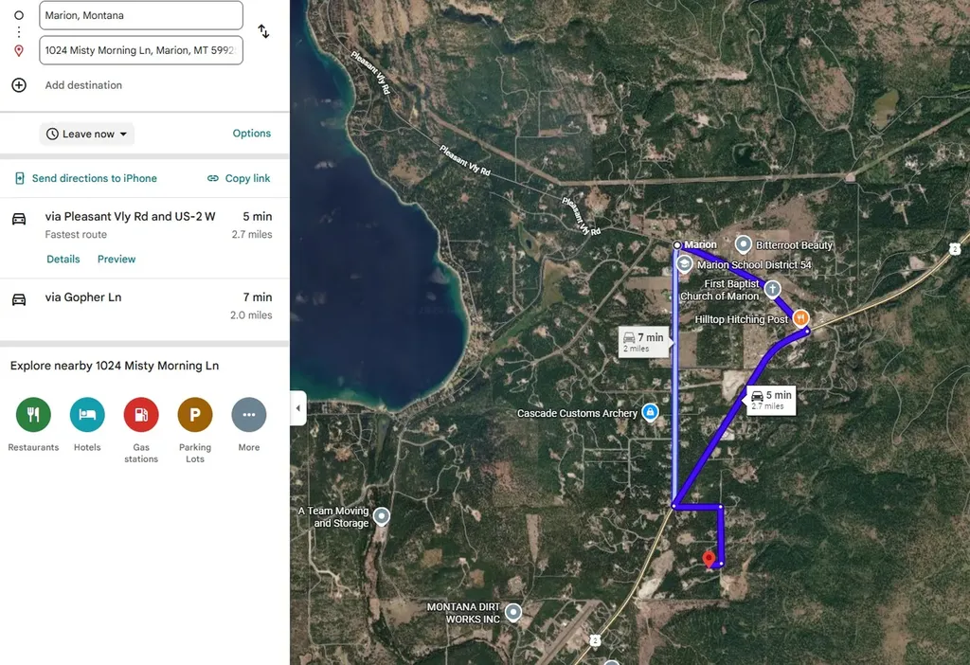Select the Parking Lots explore icon

[195, 415]
